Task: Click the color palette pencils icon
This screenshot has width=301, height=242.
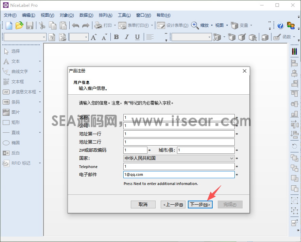Action: click(x=294, y=51)
